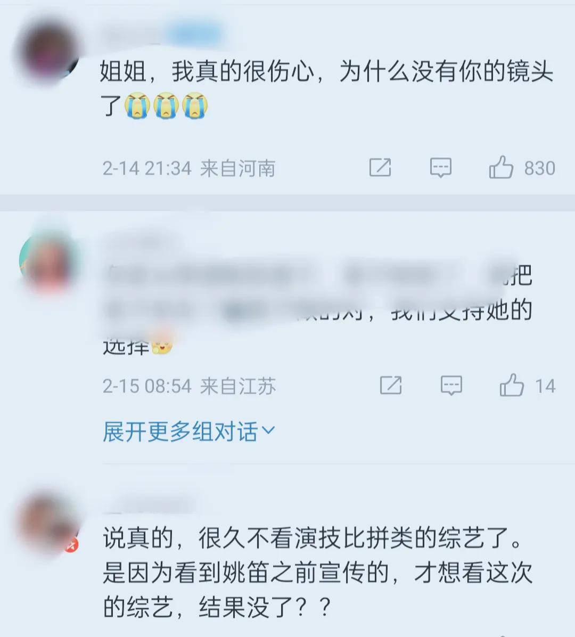Reply to the 2-14 21:34 Henan comment
Viewport: 575px width, 637px height.
point(441,167)
